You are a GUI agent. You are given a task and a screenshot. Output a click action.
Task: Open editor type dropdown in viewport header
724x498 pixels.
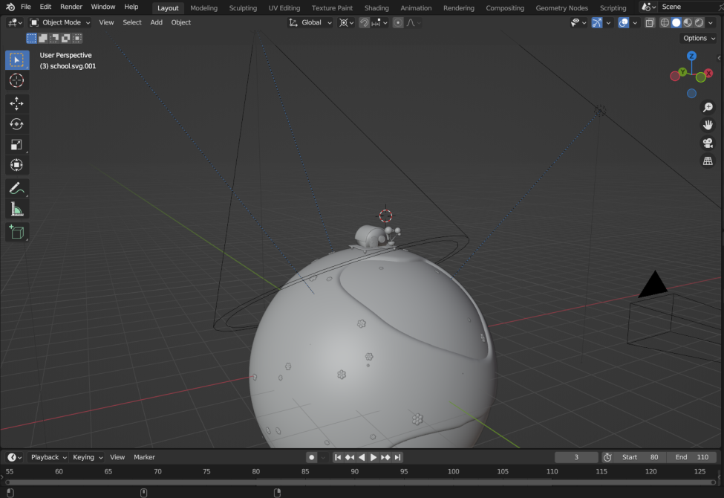15,22
